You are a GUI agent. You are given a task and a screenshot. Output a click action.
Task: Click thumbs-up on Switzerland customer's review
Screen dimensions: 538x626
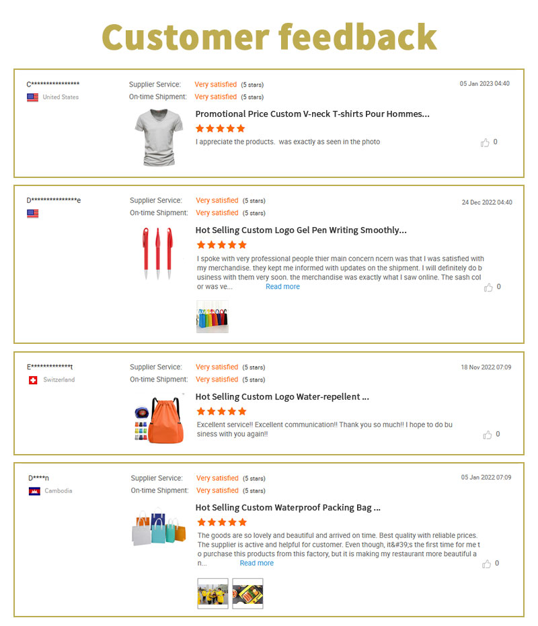tap(487, 435)
